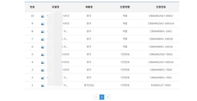Image resolution: width=197 pixels, height=101 pixels.
Task: Select certification number CB064R891-1001
Action: [161, 31]
